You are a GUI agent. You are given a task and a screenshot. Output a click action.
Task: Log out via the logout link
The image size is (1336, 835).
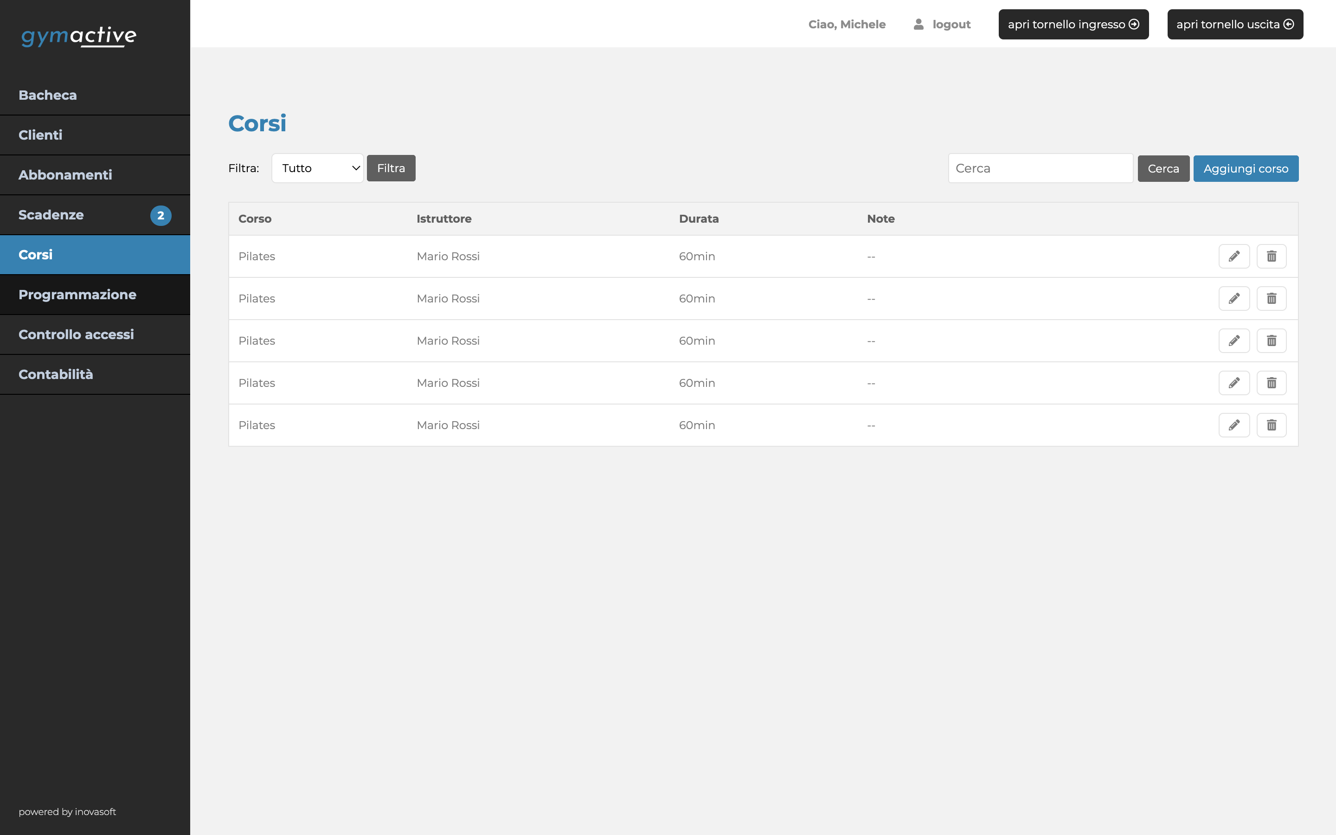pos(942,24)
